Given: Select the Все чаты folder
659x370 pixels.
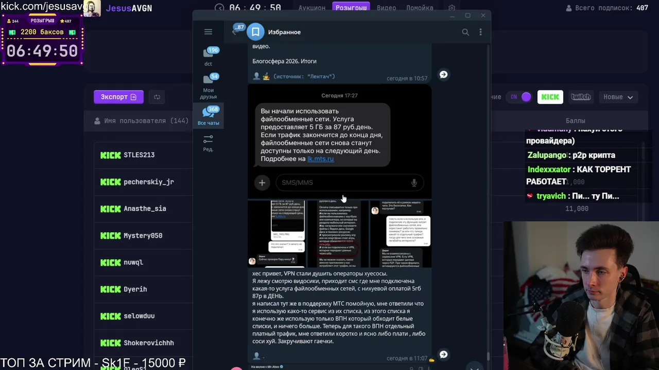Looking at the screenshot, I should click(208, 116).
